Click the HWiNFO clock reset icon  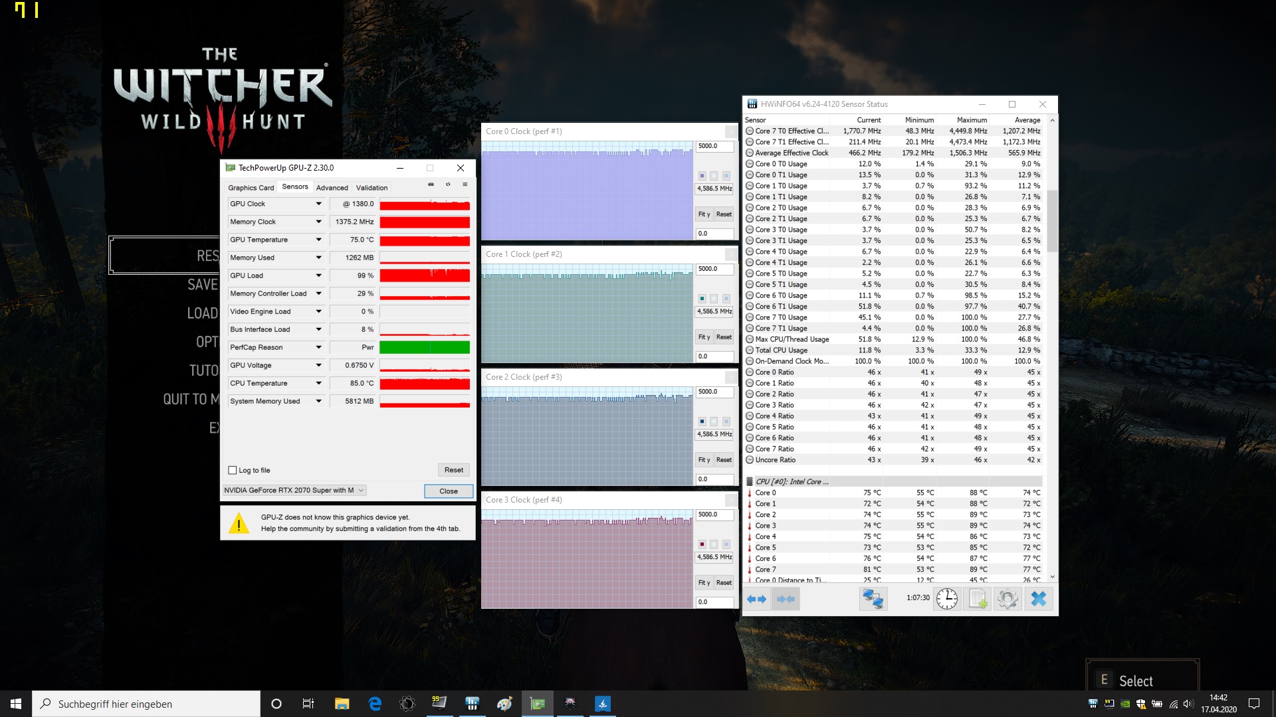pyautogui.click(x=946, y=599)
